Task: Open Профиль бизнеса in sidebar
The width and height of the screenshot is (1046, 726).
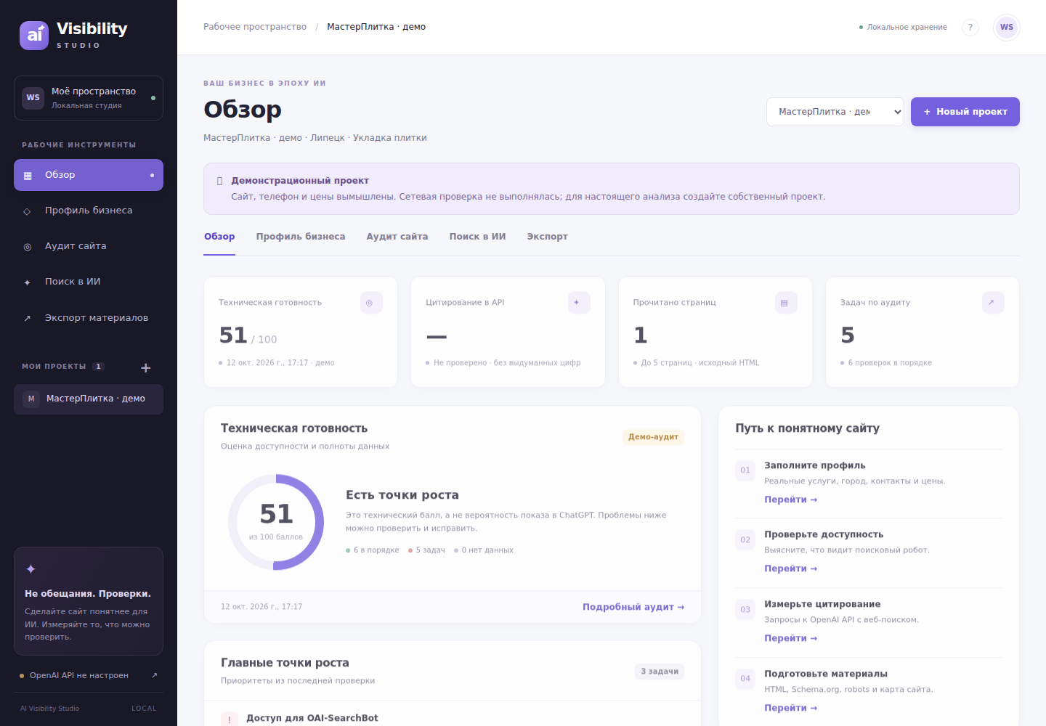Action: [x=89, y=211]
